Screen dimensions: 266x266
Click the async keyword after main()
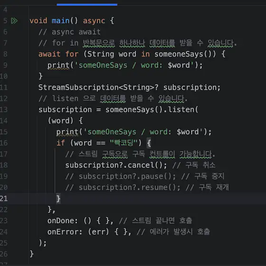coord(94,21)
